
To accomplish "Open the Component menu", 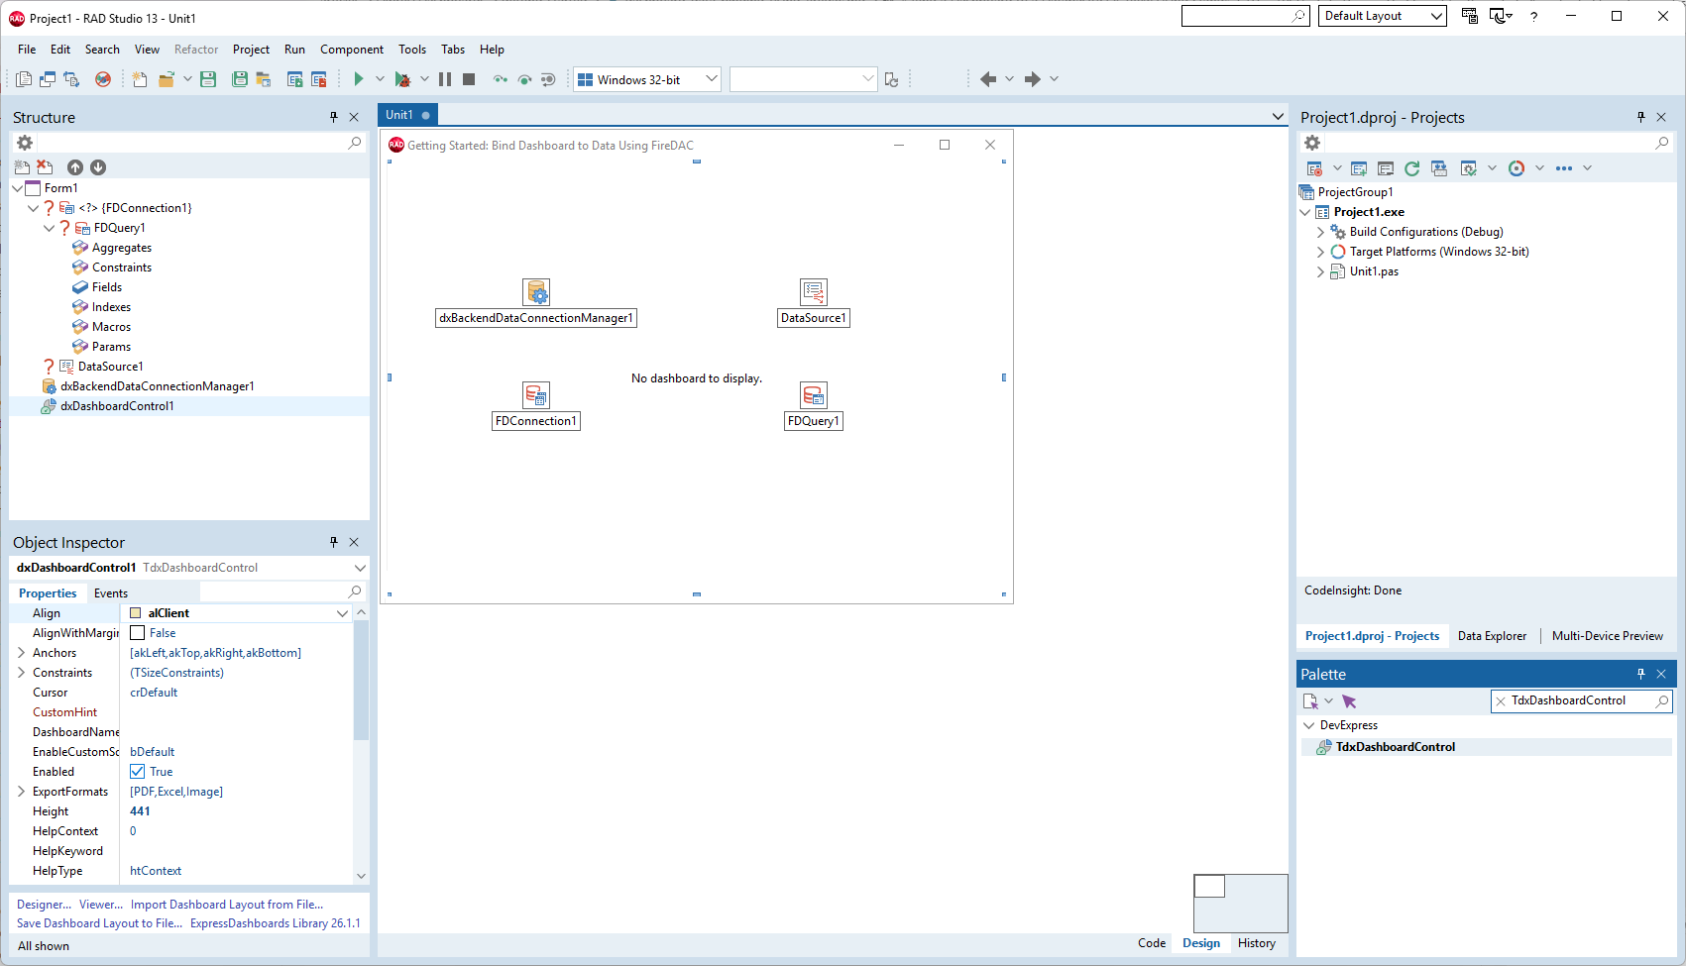I will (x=352, y=49).
